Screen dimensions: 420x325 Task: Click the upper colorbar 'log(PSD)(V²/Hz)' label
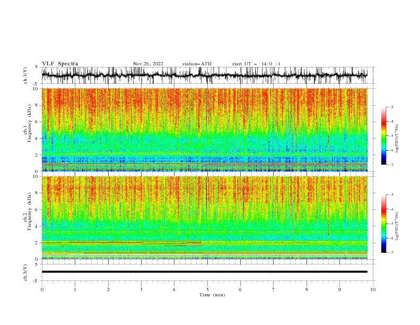point(397,139)
